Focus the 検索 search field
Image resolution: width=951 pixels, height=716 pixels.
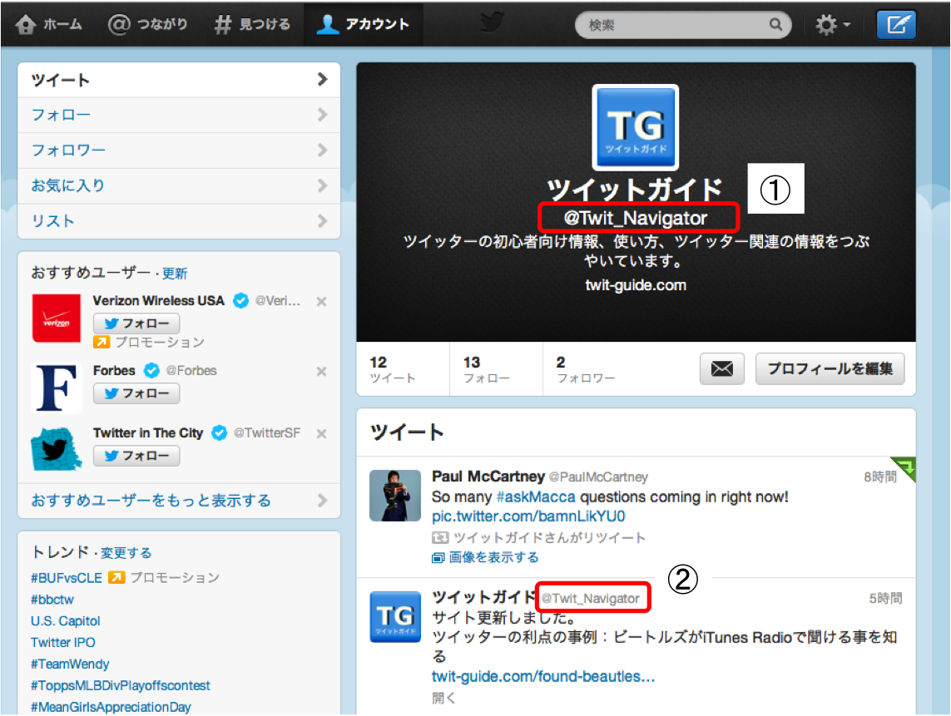[x=683, y=25]
